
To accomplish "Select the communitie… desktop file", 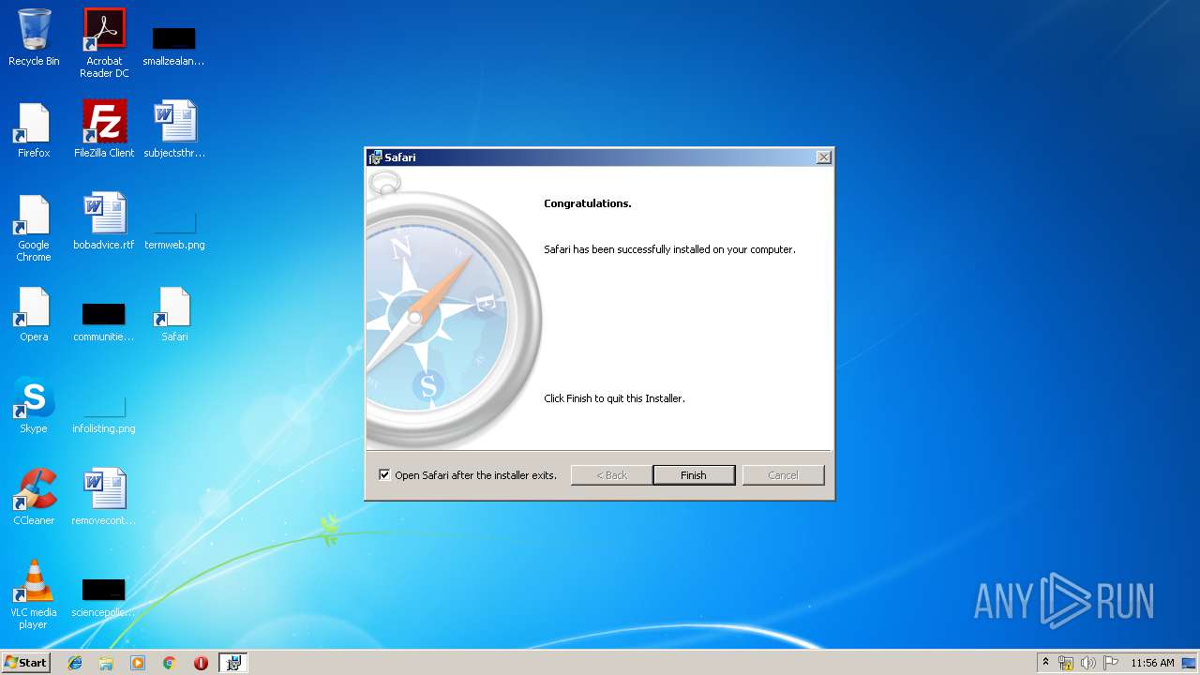I will tap(104, 322).
